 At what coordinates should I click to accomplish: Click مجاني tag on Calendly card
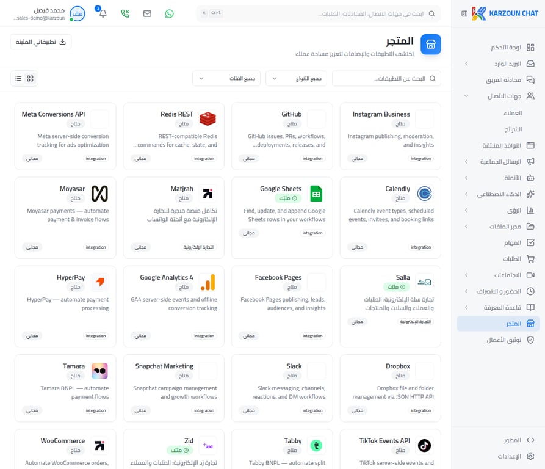point(357,247)
